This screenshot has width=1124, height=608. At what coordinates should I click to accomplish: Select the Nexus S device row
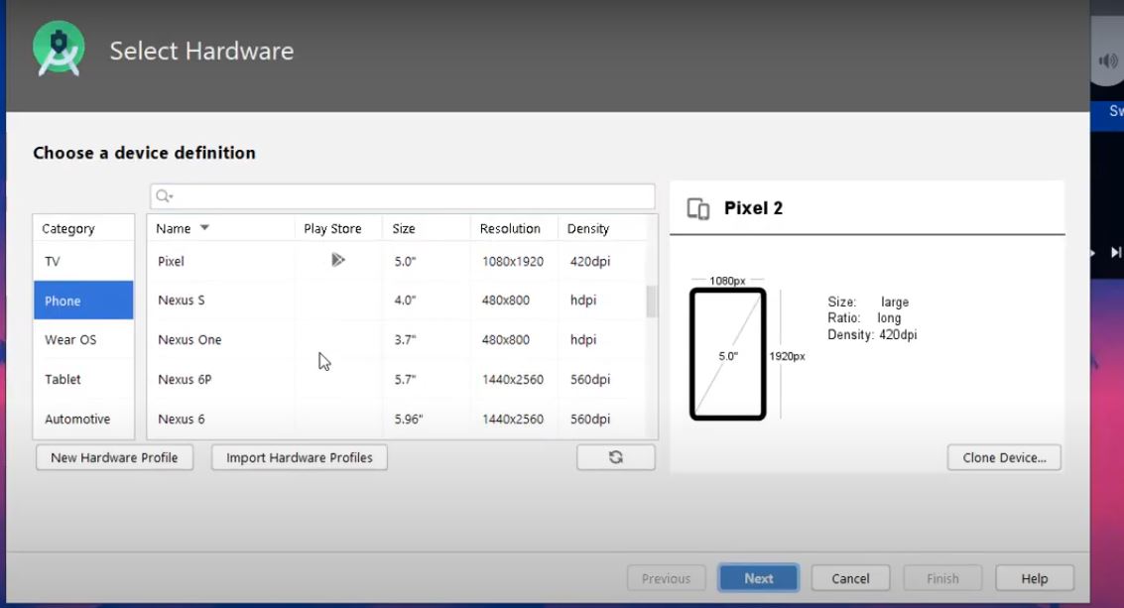coord(397,301)
